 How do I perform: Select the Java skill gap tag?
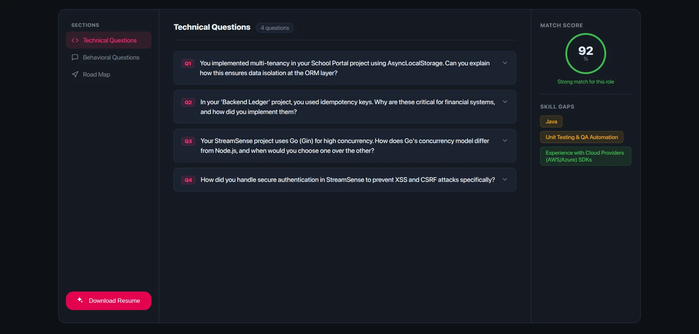pyautogui.click(x=551, y=122)
